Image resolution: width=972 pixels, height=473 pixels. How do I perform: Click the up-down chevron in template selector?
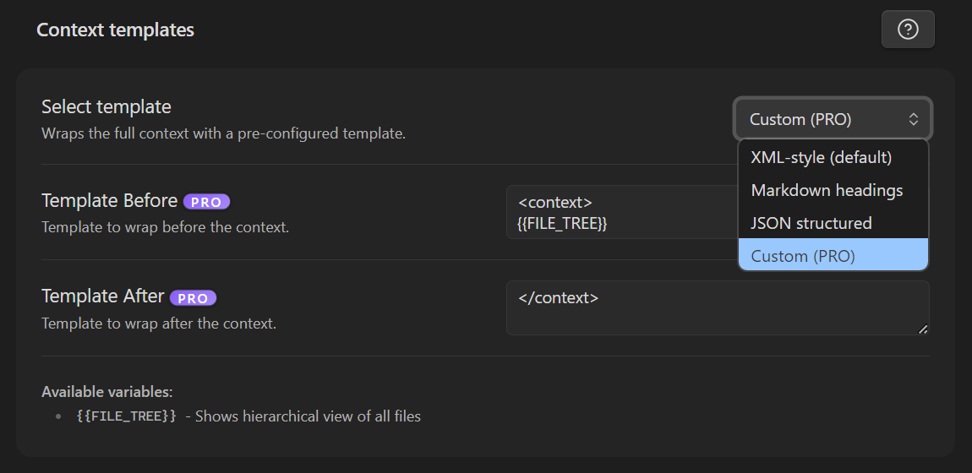click(913, 120)
